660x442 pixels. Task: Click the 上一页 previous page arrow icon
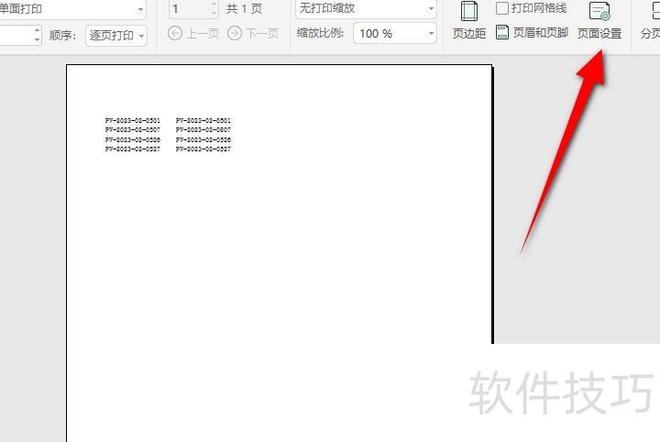coord(175,33)
